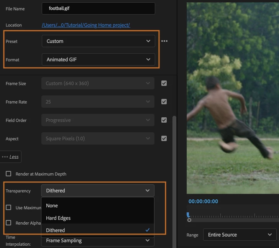Uncheck the Frame Size match source checkbox

click(x=164, y=83)
